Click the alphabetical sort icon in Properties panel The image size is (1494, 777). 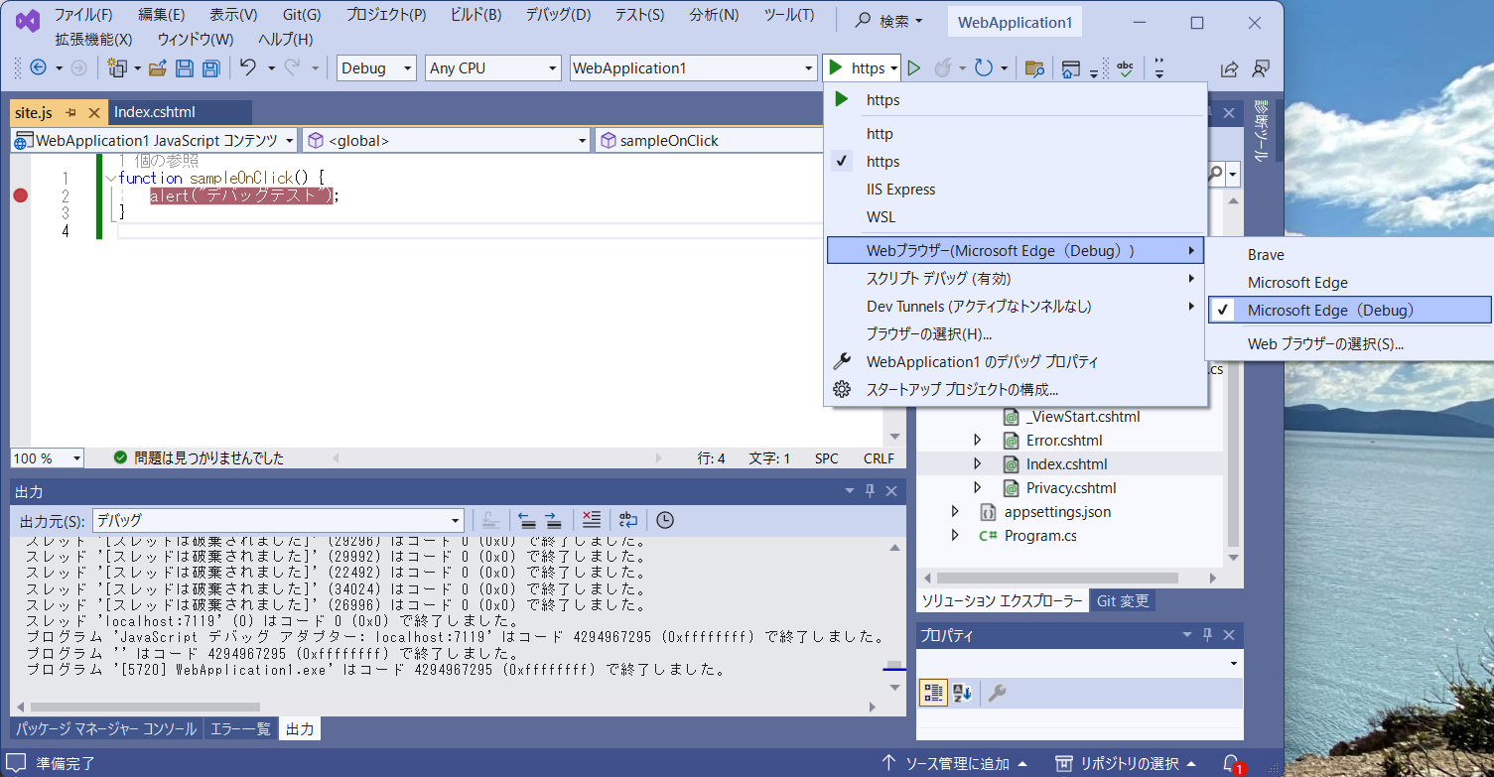(962, 693)
